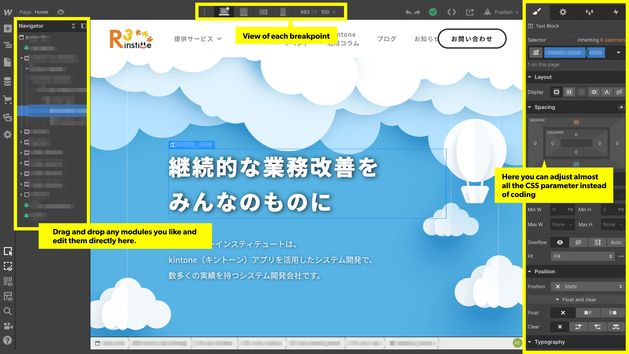Screen dimensions: 629x354
Task: Set display to flex
Action: tap(569, 92)
